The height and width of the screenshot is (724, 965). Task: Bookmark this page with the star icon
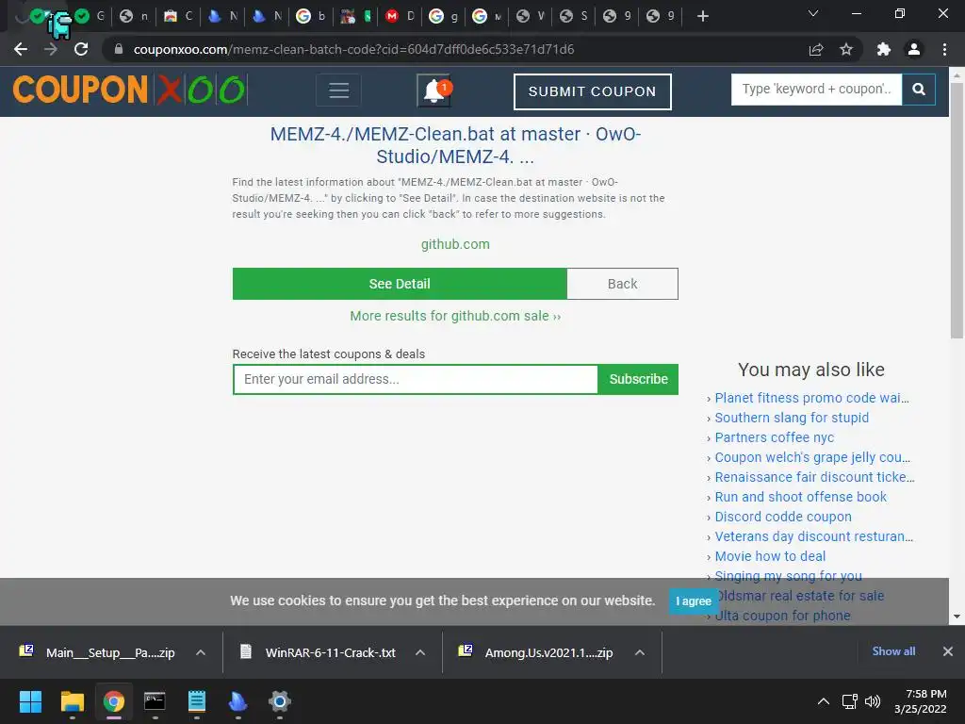point(846,49)
